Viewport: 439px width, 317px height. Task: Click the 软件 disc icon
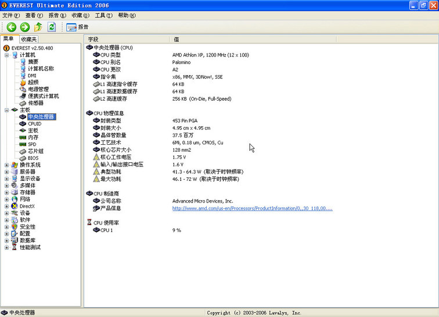(x=15, y=220)
